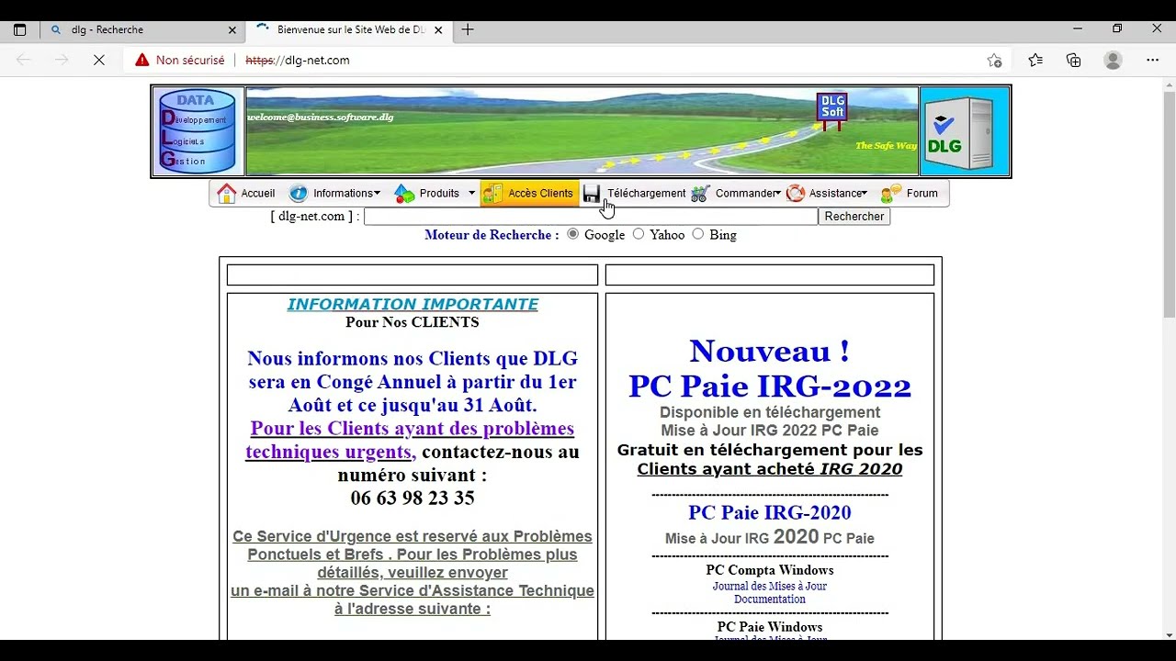The width and height of the screenshot is (1176, 661).
Task: Click the DATA DLG database logo
Action: pos(198,131)
